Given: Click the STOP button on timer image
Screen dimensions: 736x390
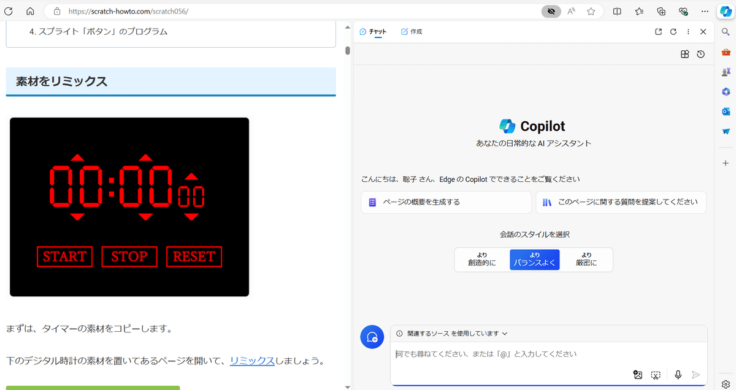Looking at the screenshot, I should [x=129, y=257].
